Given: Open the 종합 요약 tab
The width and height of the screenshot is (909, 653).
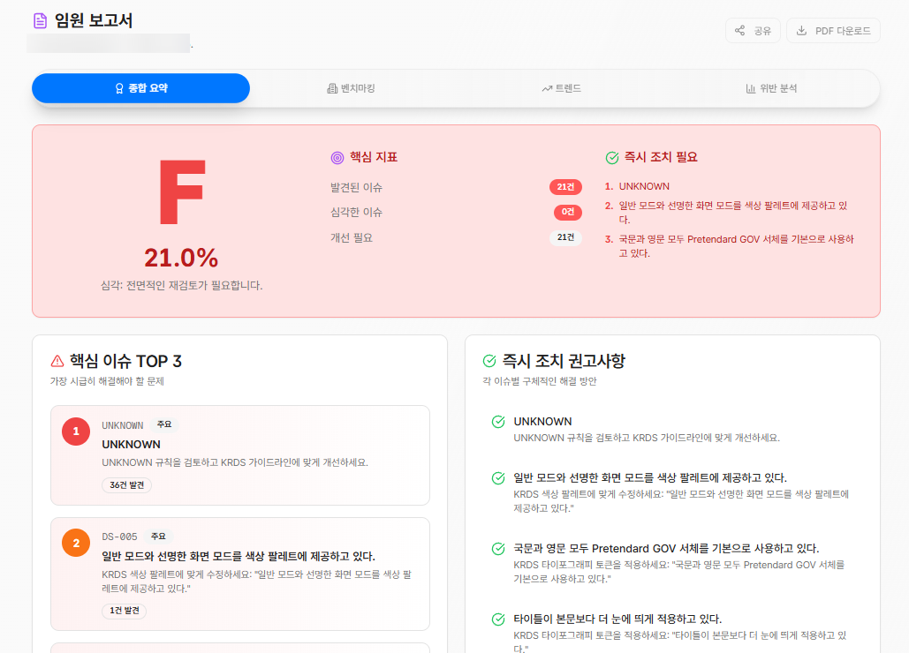Looking at the screenshot, I should (x=140, y=88).
